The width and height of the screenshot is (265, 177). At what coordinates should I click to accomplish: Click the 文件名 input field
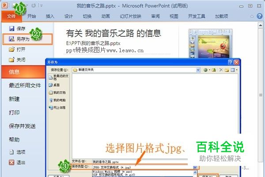click(x=140, y=162)
